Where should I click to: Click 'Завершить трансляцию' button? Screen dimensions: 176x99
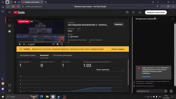click(x=156, y=12)
